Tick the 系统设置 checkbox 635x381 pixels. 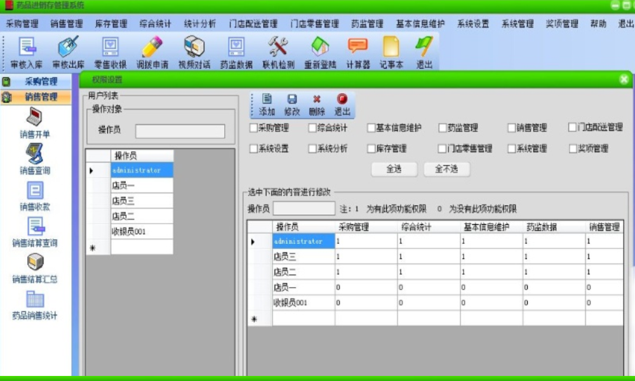point(254,149)
